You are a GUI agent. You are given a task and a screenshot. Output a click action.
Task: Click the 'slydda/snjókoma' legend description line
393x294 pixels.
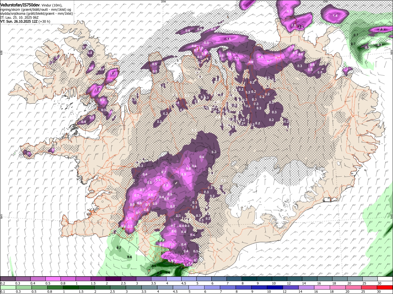[x=37, y=13]
